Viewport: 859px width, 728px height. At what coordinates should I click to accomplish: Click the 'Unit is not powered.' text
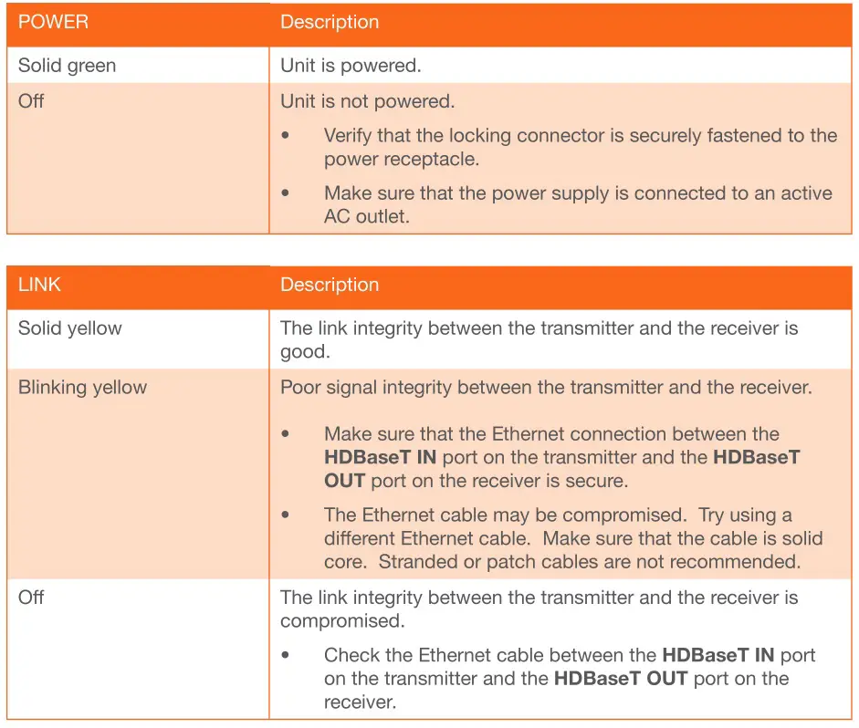367,101
